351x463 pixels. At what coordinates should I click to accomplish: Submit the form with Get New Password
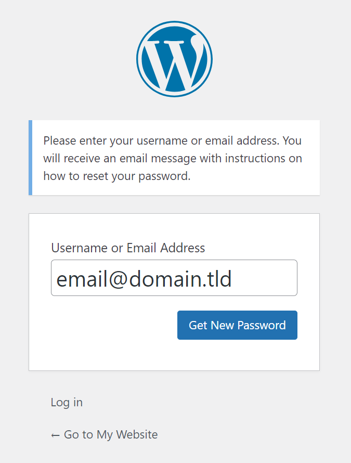(x=237, y=325)
